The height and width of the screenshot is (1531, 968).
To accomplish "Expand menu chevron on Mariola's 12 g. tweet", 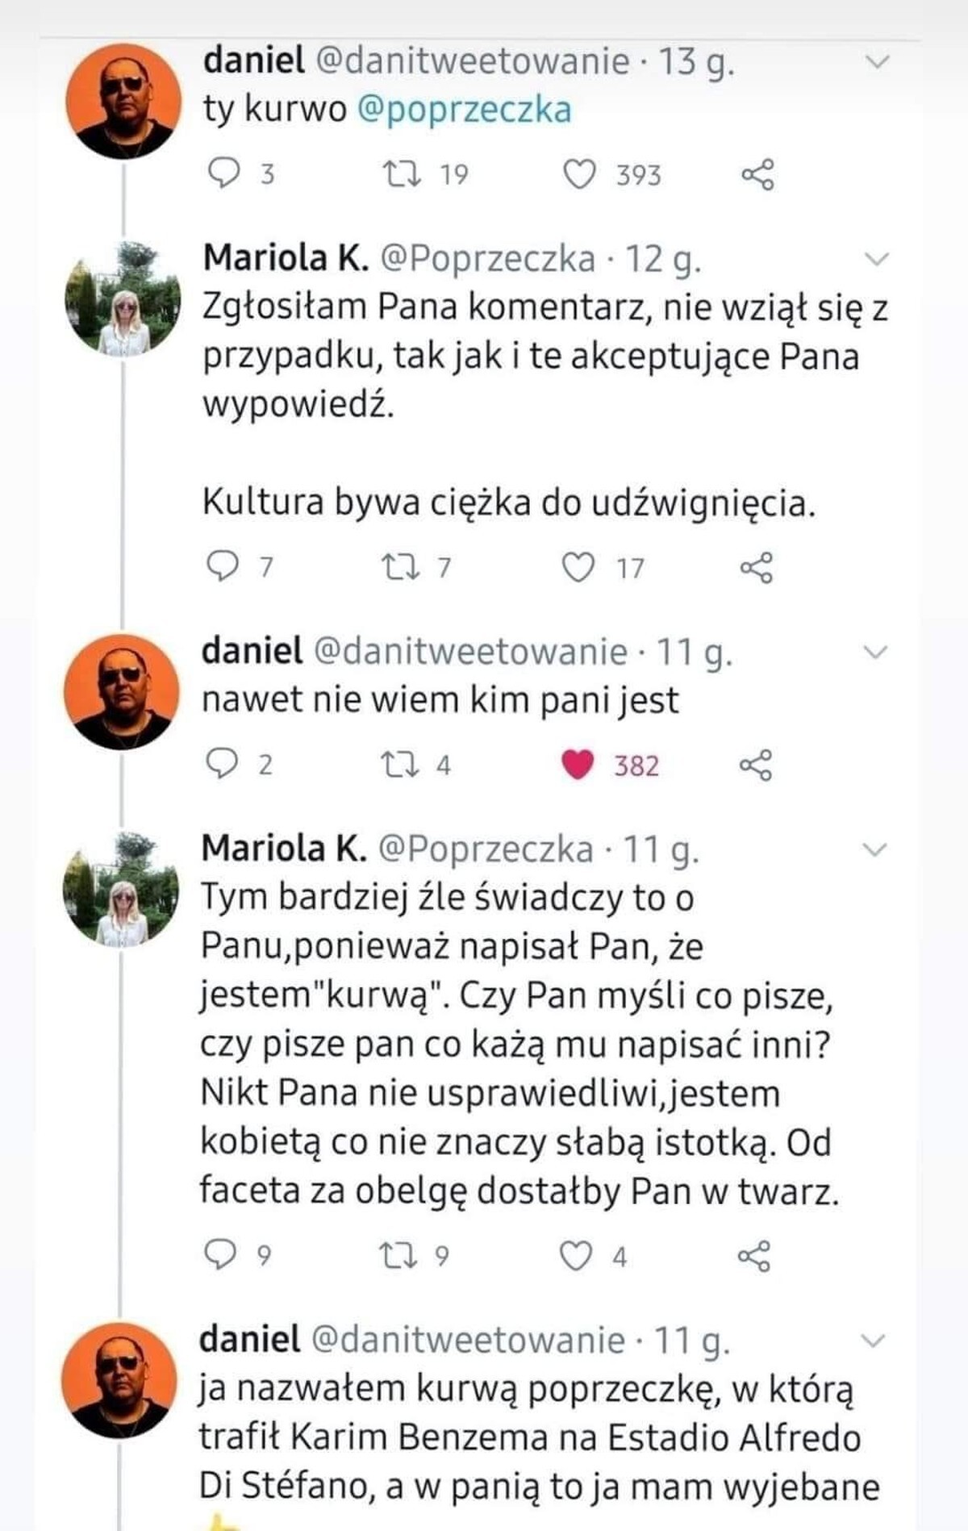I will coord(876,259).
